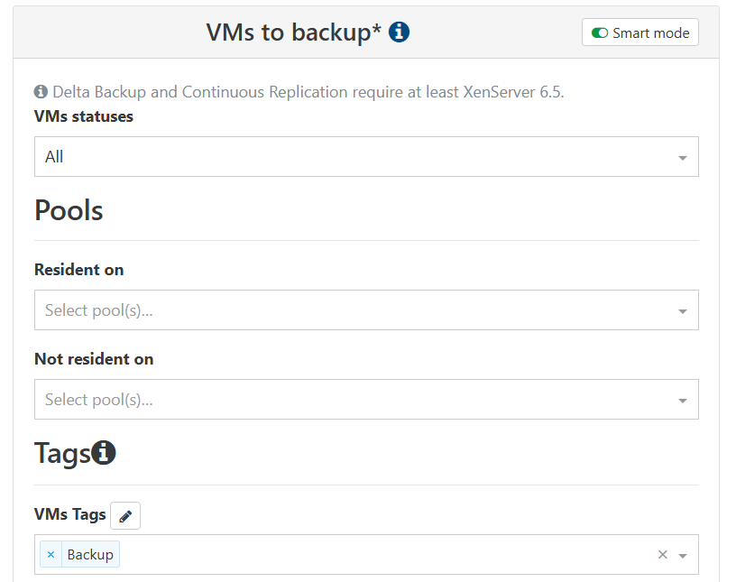Screen dimensions: 736x582
Task: Click the Resident on label
Action: coord(78,270)
